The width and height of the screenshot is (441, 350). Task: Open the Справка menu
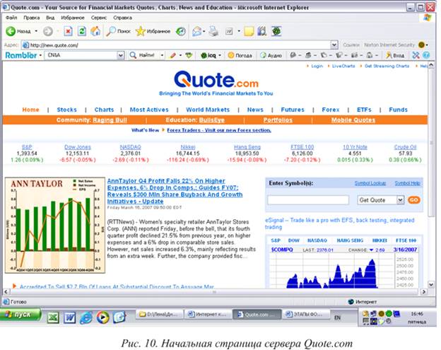pos(123,18)
